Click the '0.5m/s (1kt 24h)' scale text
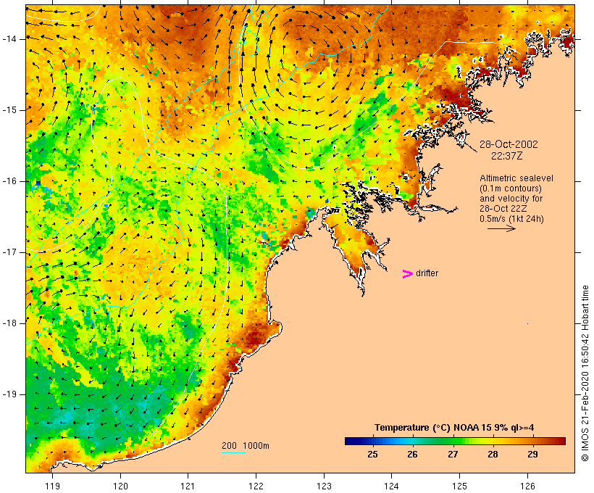This screenshot has height=493, width=594. (x=511, y=219)
